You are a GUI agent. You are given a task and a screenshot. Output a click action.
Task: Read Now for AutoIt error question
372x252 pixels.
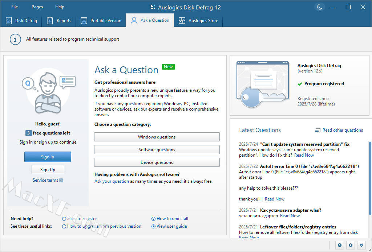pyautogui.click(x=275, y=199)
